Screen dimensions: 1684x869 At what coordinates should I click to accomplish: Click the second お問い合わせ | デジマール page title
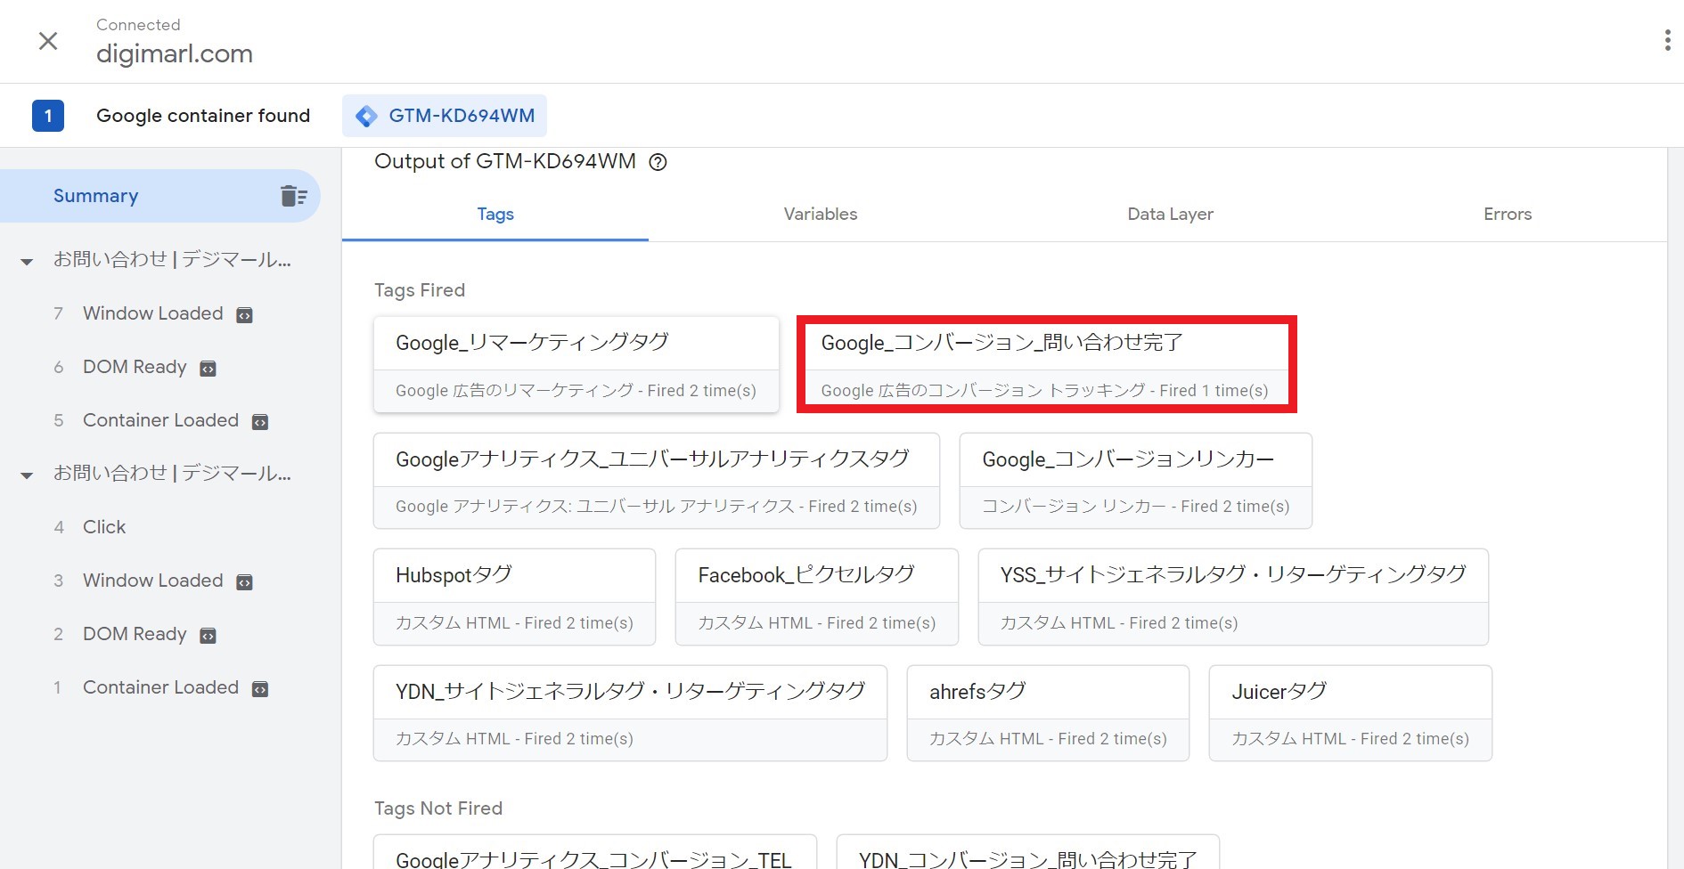point(172,474)
